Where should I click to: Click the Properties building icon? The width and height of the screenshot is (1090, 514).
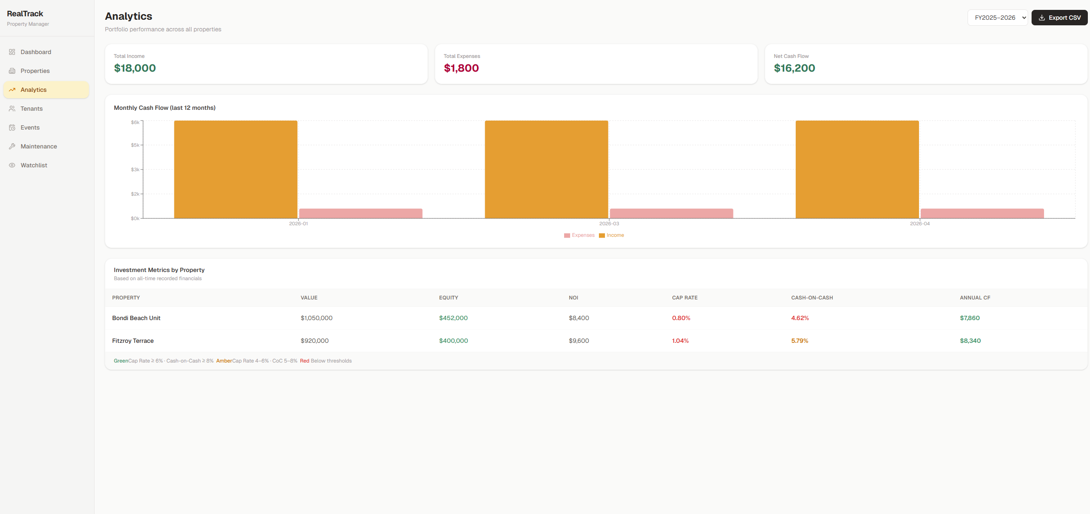pyautogui.click(x=12, y=70)
